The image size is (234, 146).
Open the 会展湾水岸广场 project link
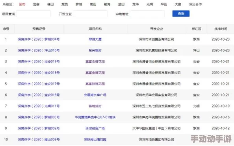pos(95,95)
